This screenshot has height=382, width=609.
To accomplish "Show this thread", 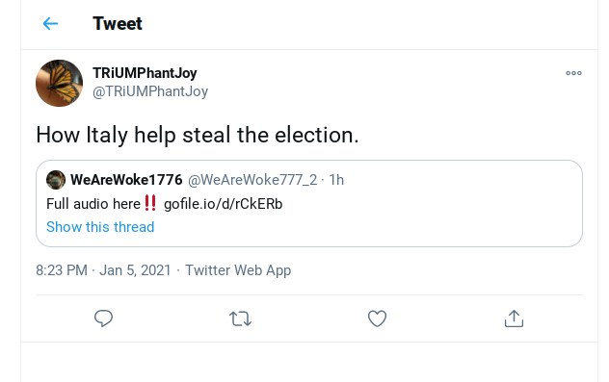I will click(100, 227).
